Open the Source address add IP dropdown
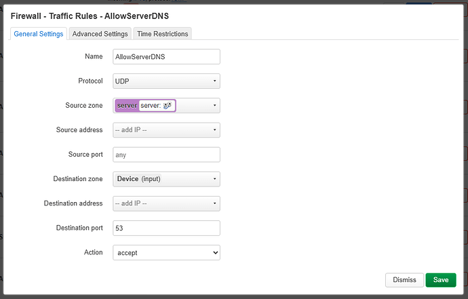 point(166,130)
